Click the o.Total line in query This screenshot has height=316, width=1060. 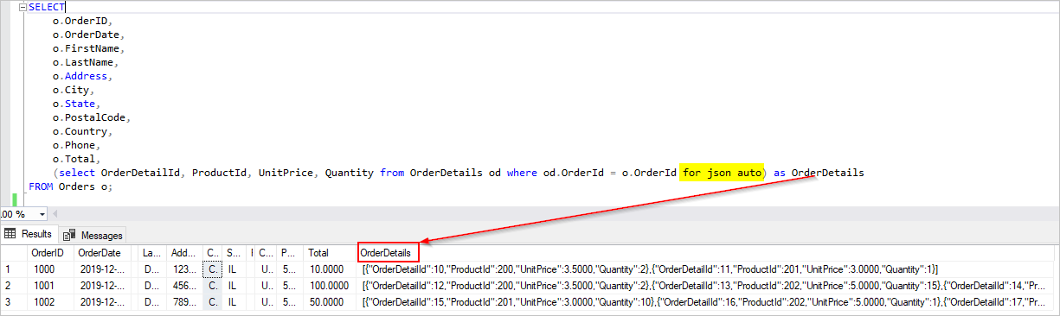coord(77,159)
